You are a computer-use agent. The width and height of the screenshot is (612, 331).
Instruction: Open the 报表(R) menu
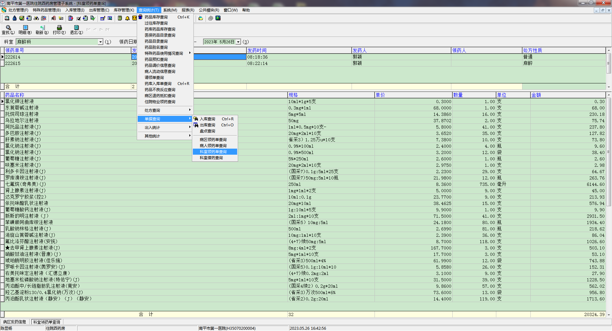point(188,10)
